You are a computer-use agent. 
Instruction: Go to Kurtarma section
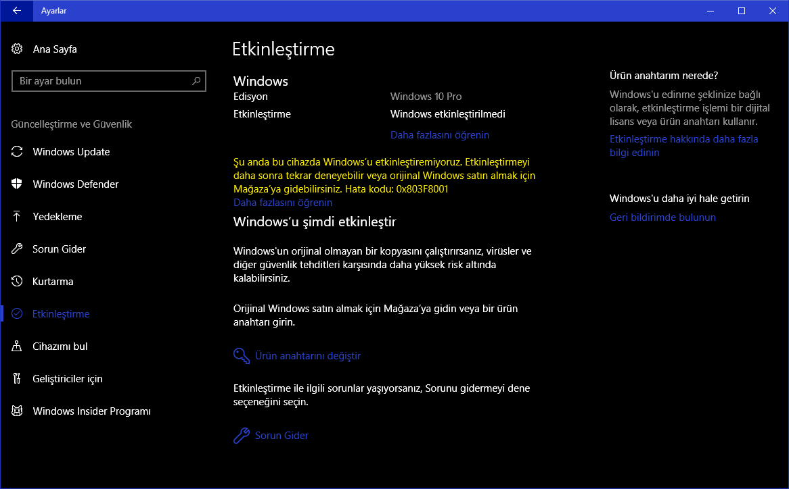(53, 282)
